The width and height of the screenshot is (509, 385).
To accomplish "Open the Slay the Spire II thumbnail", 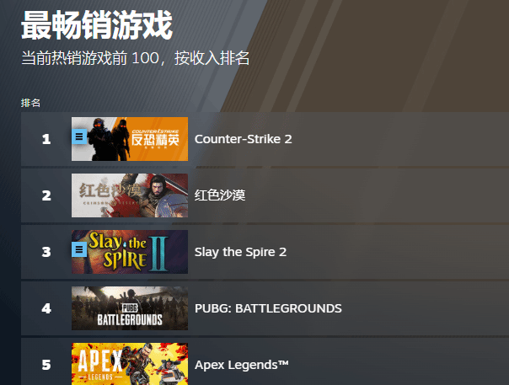I will 130,252.
